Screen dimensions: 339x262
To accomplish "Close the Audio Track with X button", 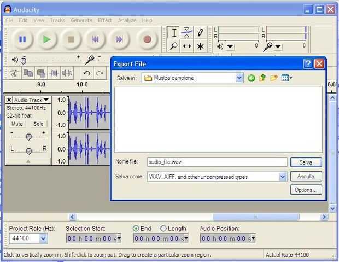I will coord(9,100).
